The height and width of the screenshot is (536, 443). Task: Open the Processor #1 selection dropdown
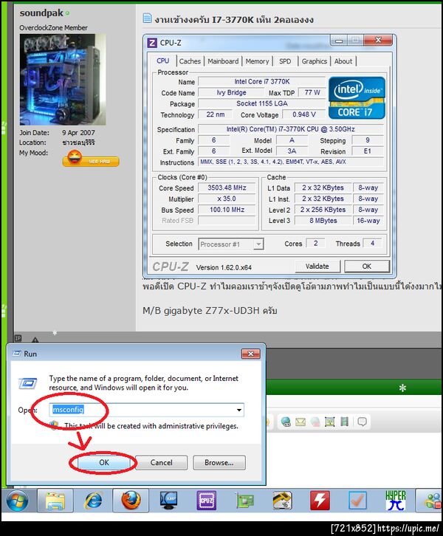[258, 244]
